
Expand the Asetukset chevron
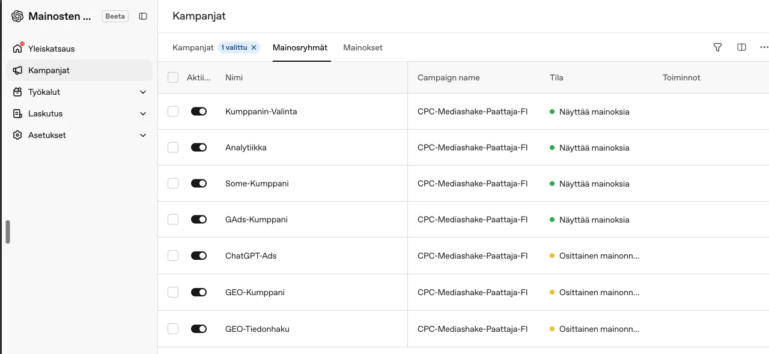coord(143,135)
